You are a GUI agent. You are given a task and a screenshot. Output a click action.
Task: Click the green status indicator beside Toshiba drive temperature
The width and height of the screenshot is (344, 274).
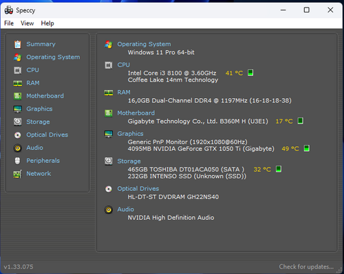coord(279,169)
